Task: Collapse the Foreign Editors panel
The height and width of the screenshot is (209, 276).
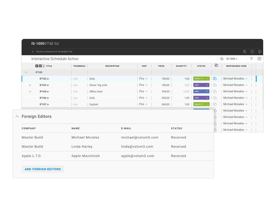Action: coord(17,117)
